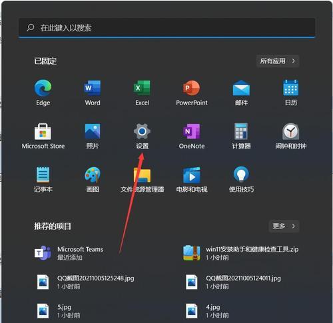Open the Microsoft Teams recommended icon

[43, 253]
